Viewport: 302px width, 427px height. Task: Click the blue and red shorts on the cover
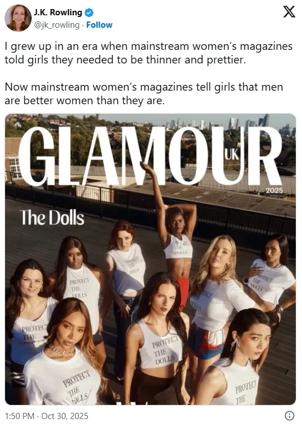206,340
